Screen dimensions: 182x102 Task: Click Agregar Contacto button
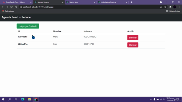pos(28,26)
